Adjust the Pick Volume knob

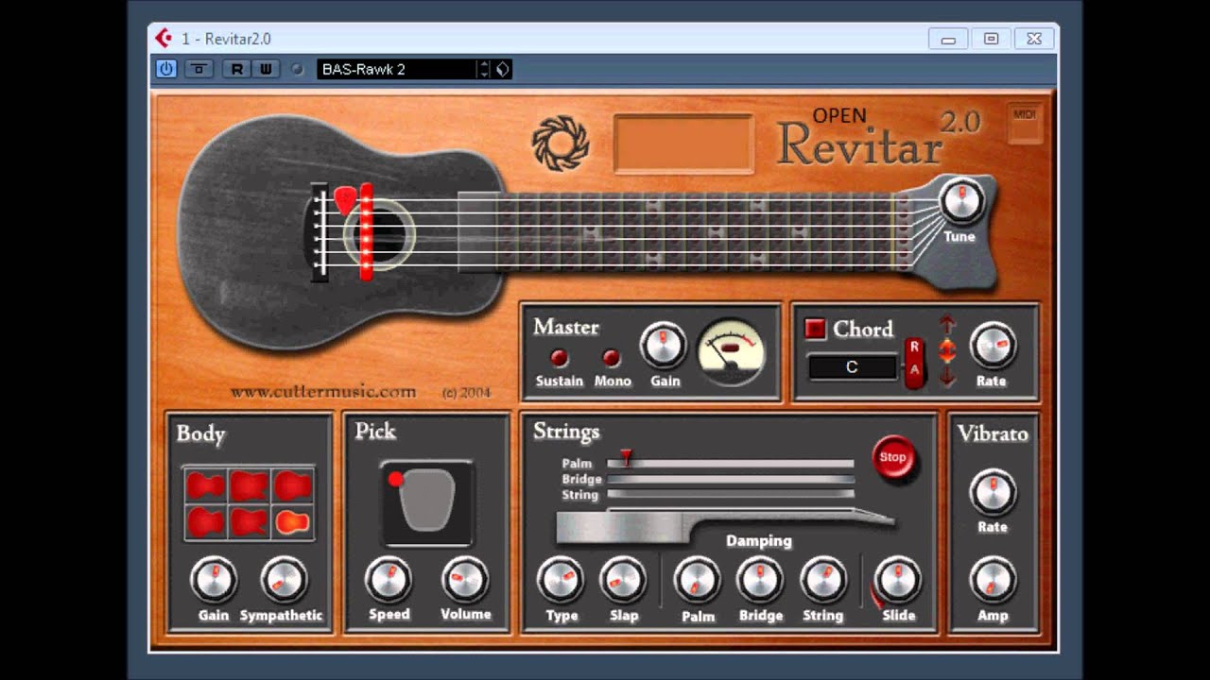pos(465,579)
